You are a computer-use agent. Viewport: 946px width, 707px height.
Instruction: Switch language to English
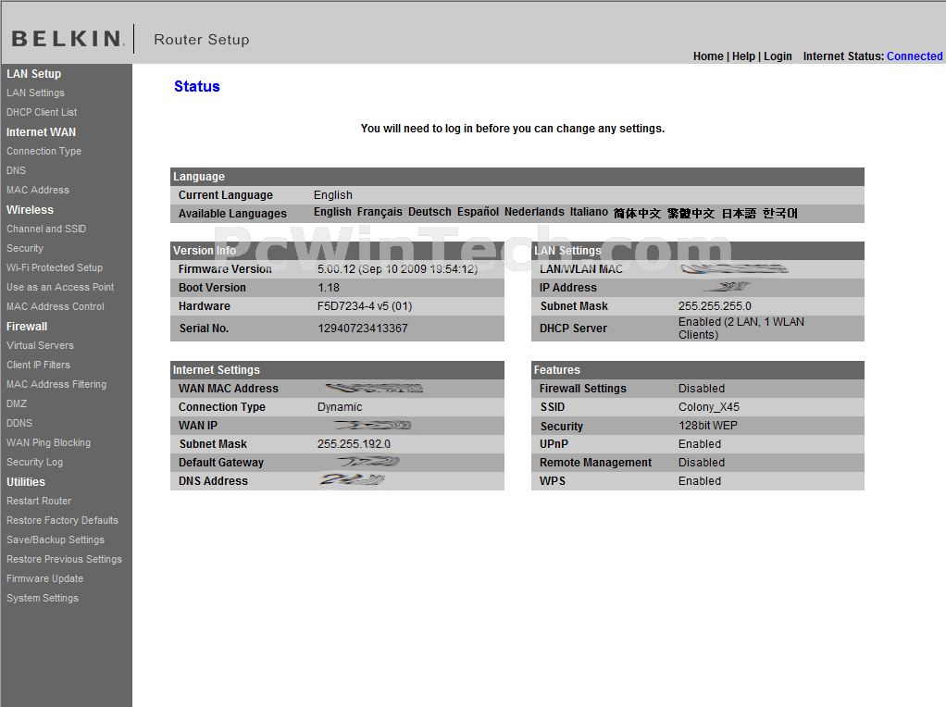coord(332,212)
